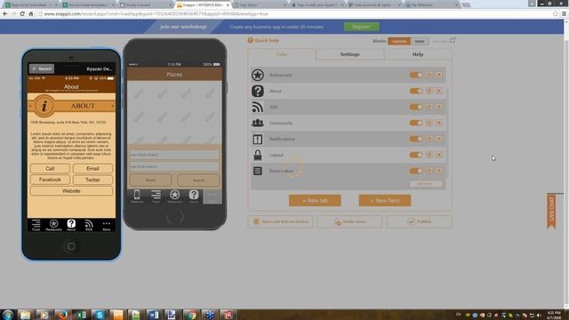Toggle the Community tab switch

coord(416,123)
